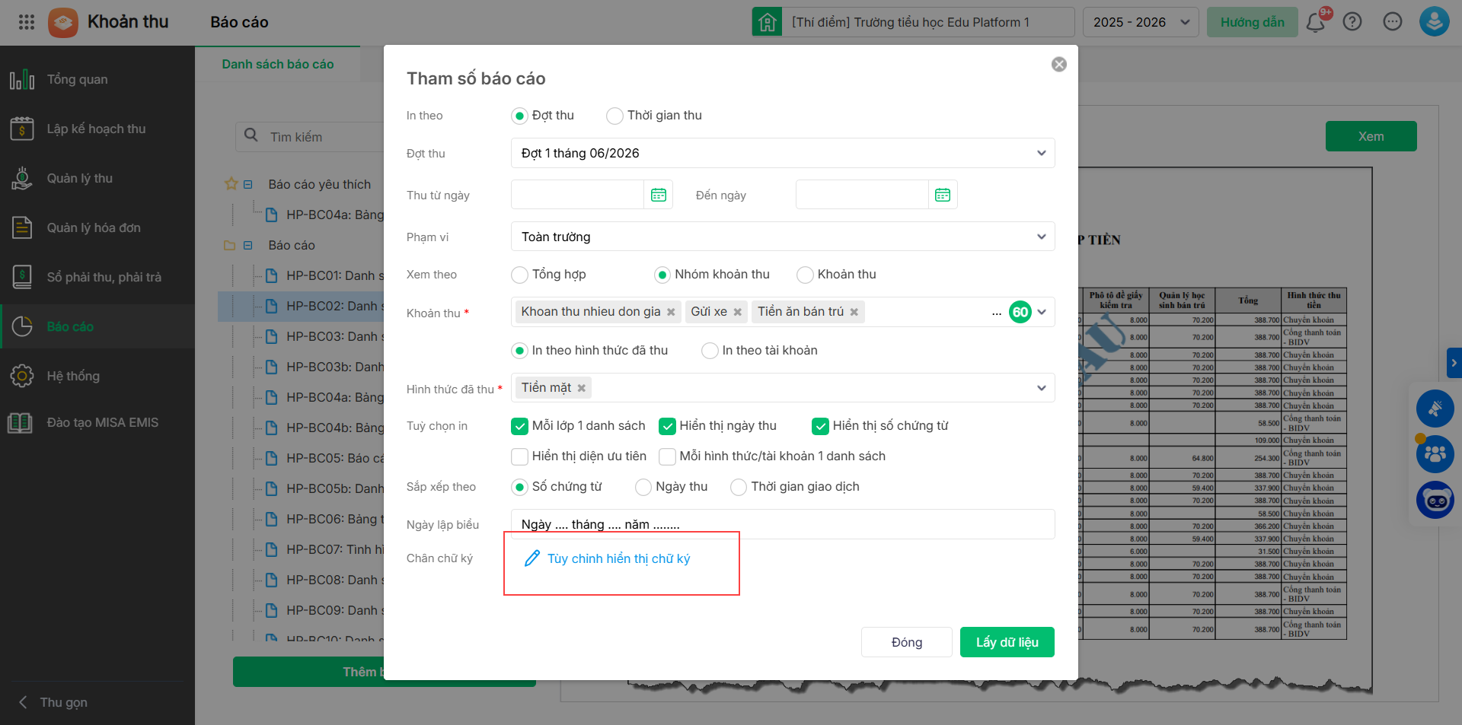Viewport: 1462px width, 725px height.
Task: Enable 'Hiển thị diện ưu tiên' checkbox
Action: point(520,456)
